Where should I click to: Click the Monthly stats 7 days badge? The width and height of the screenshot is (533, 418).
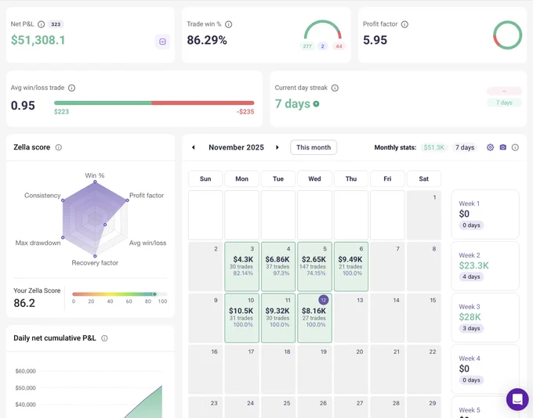[465, 147]
